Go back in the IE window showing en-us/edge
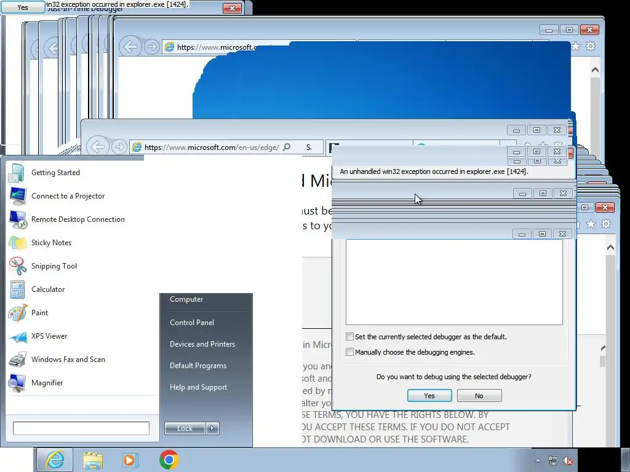This screenshot has height=472, width=630. point(97,146)
